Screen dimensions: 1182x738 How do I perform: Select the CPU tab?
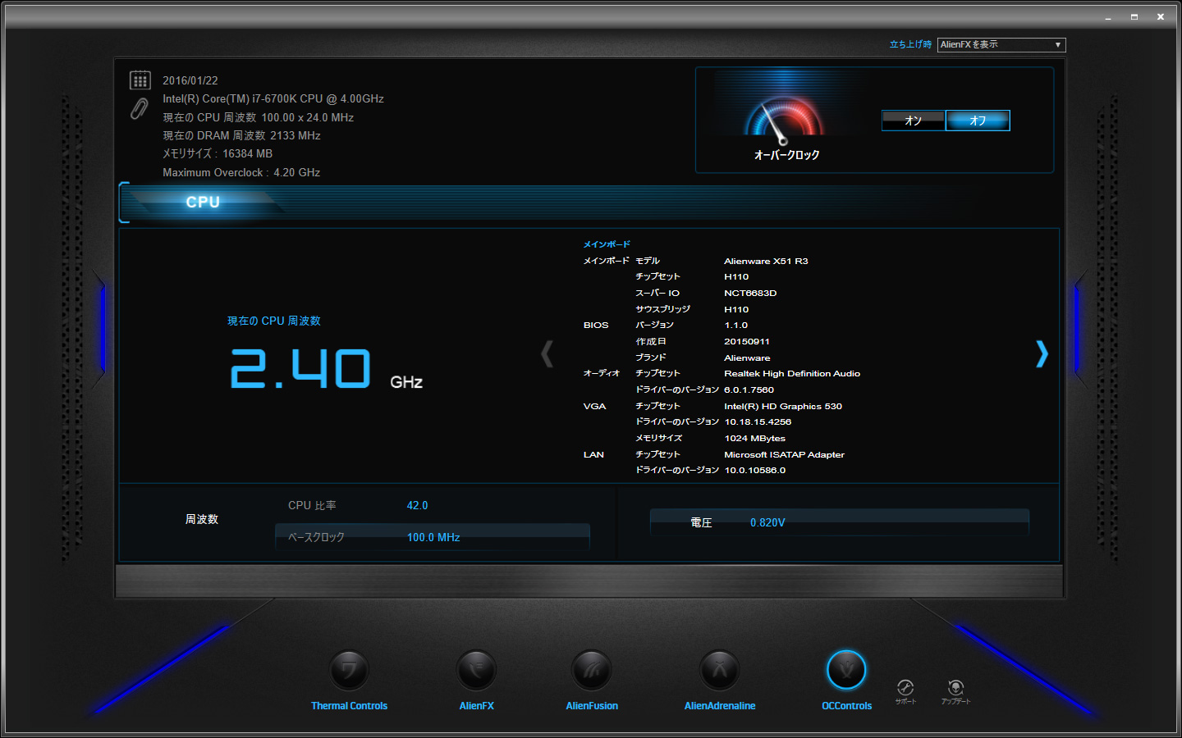[203, 203]
